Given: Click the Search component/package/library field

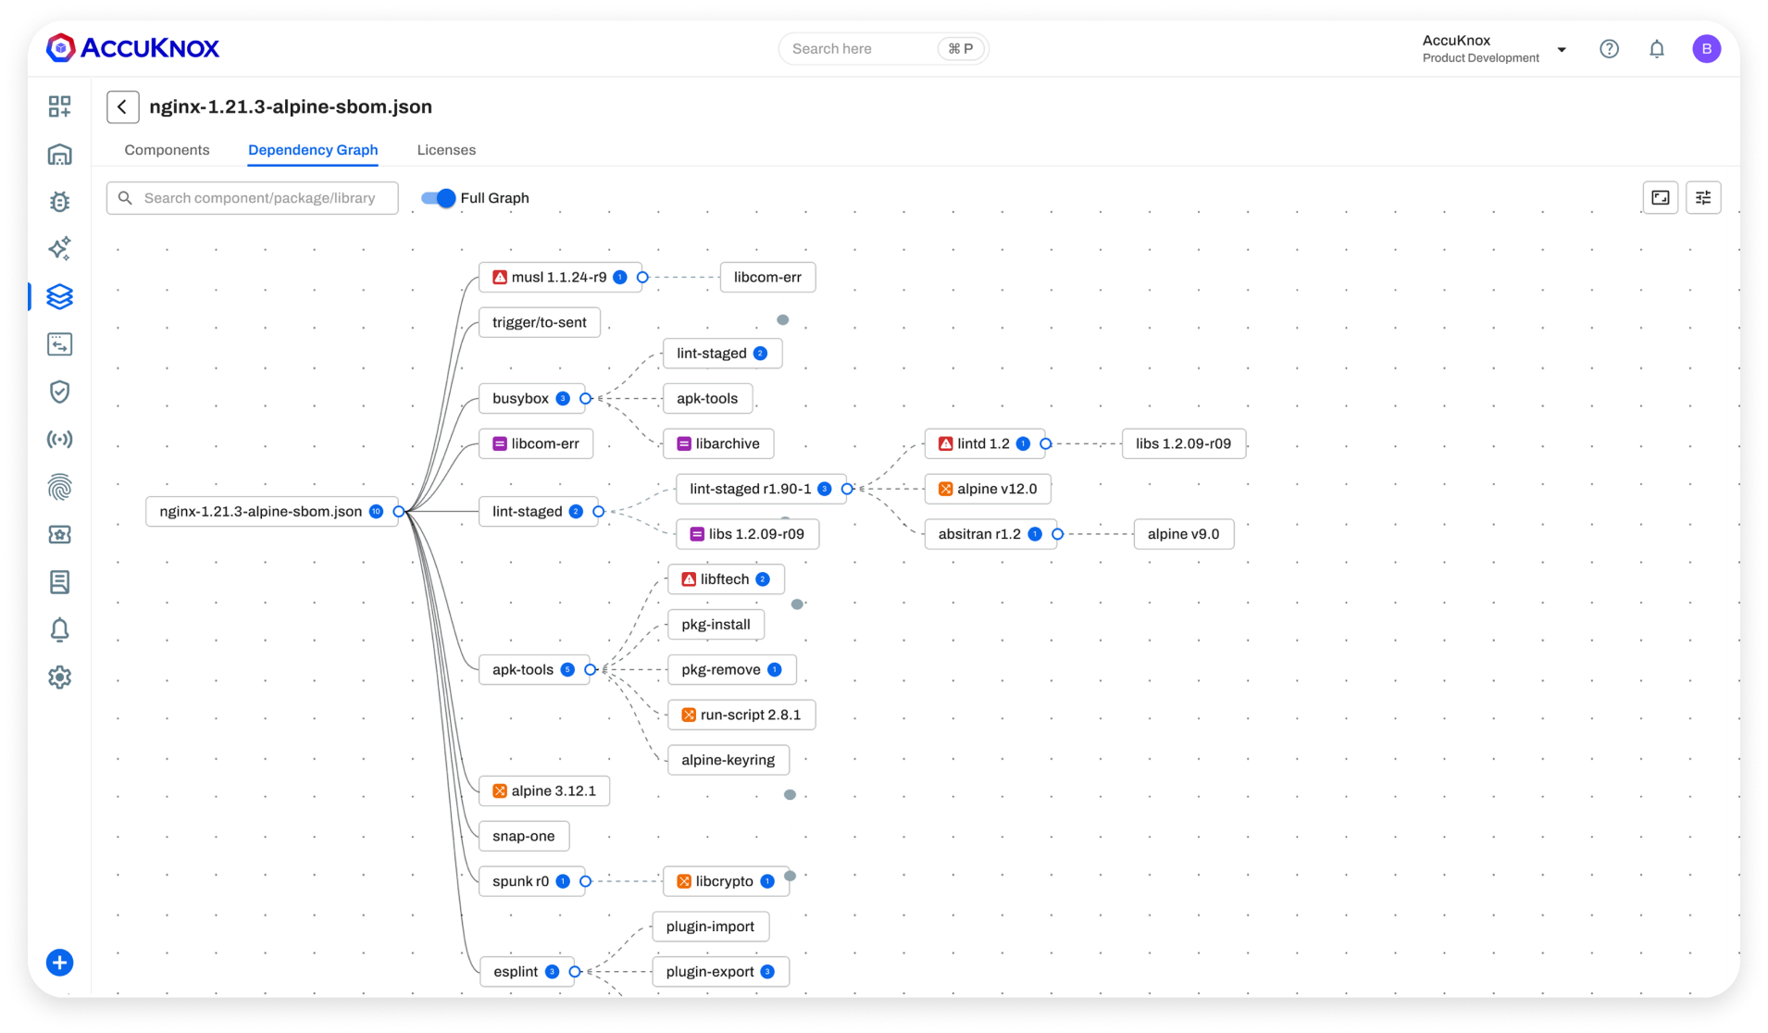Looking at the screenshot, I should click(253, 198).
